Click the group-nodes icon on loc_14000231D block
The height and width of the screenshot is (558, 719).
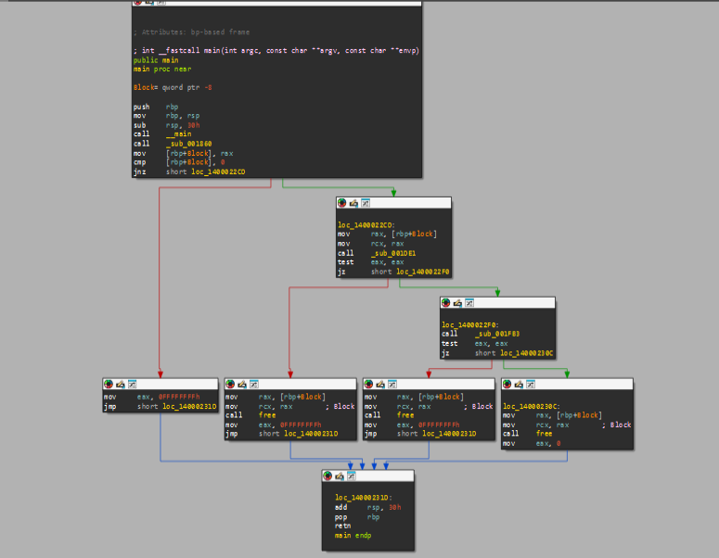tap(350, 476)
